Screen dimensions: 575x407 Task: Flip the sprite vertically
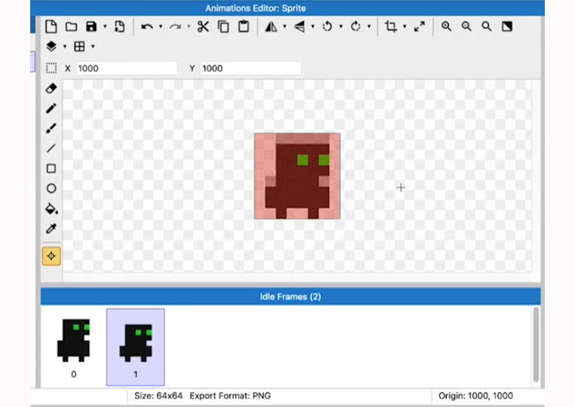point(299,27)
